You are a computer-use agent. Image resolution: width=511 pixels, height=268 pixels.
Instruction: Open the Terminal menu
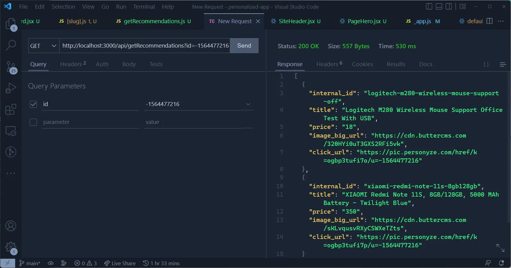144,6
